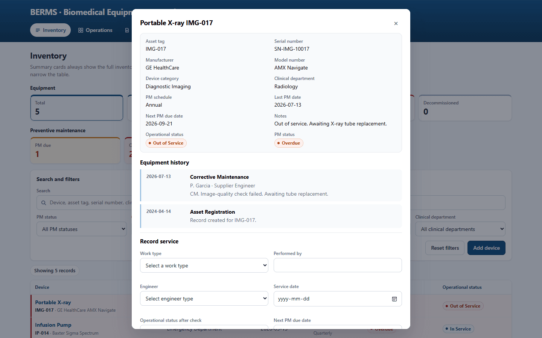Click serial number SN-IMG-10017
This screenshot has height=338, width=542.
coord(292,49)
